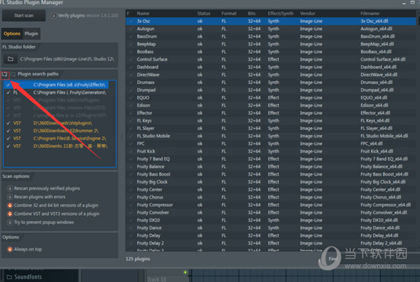Uncheck the Fruity\Generators search path checkmark
420x282 pixels.
(x=8, y=92)
